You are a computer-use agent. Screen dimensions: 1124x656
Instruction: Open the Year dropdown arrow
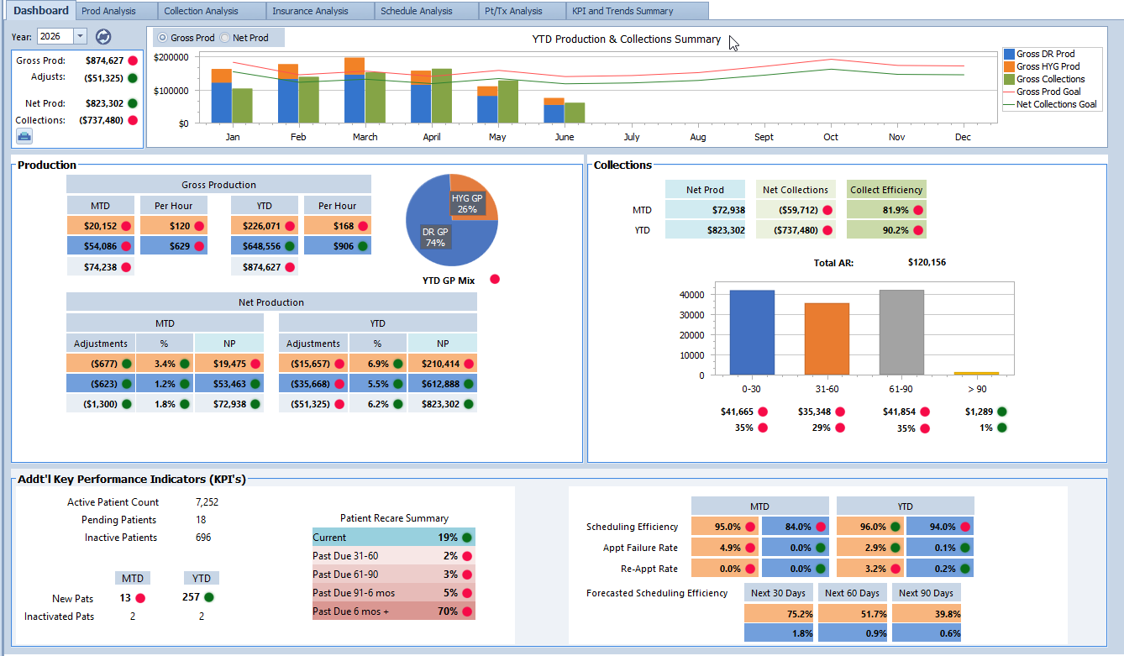[x=80, y=36]
